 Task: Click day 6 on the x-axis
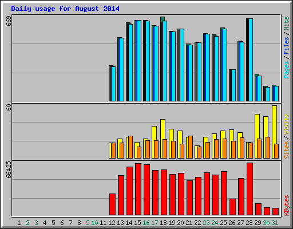pos(62,223)
